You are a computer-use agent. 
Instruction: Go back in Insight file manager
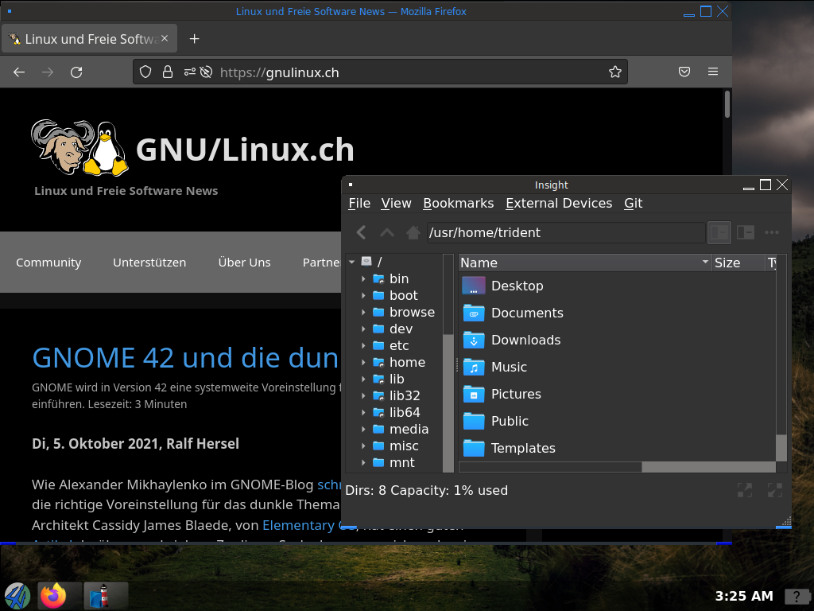tap(362, 232)
